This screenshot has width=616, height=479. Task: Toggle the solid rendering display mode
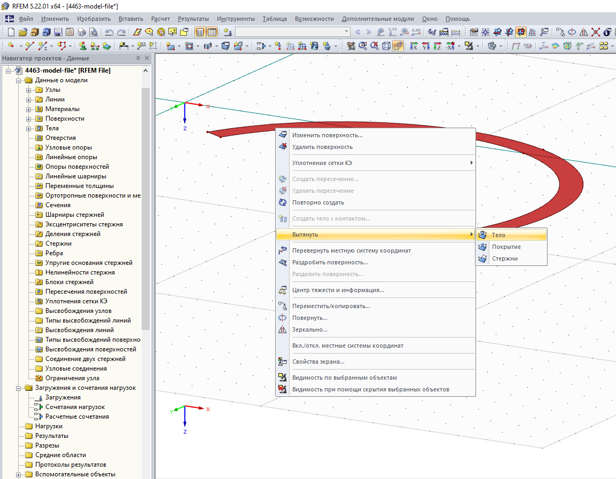(x=398, y=46)
